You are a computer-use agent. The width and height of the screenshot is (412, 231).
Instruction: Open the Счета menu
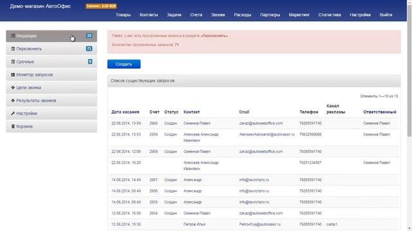point(196,15)
